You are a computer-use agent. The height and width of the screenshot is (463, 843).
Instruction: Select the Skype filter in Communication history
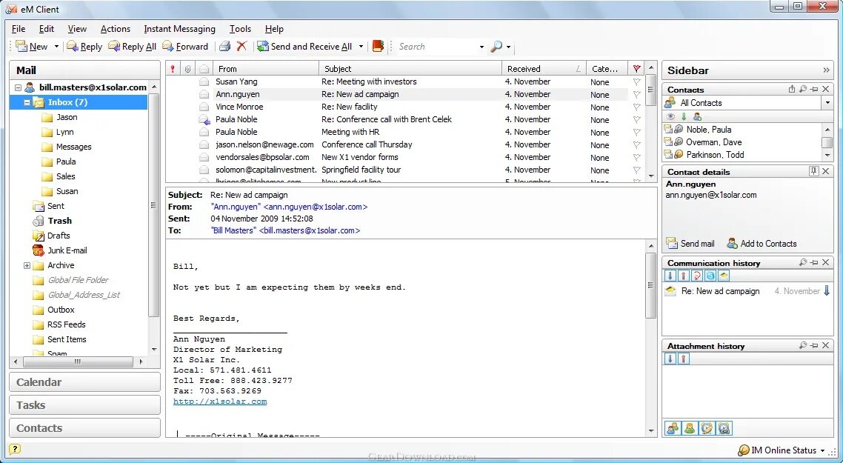[x=710, y=275]
